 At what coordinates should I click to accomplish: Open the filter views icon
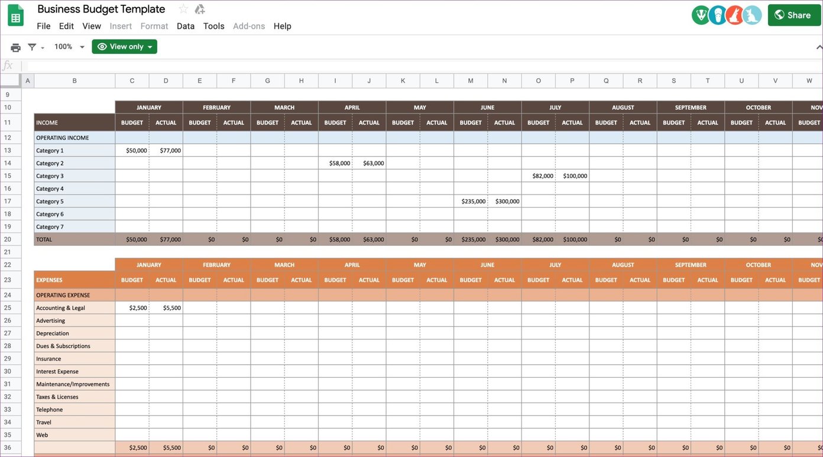coord(33,47)
